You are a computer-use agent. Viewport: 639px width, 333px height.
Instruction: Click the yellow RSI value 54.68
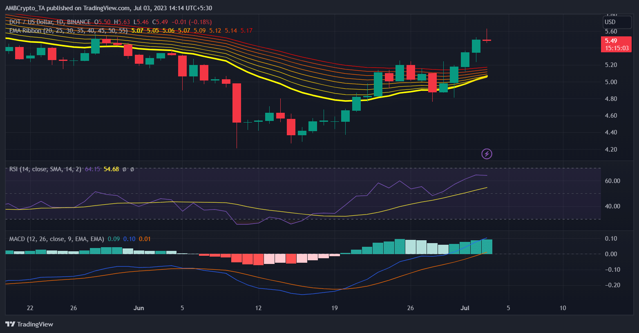pos(111,169)
